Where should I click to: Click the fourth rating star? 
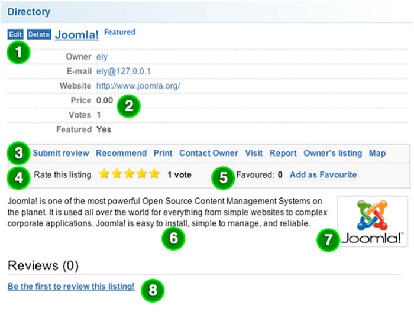142,174
